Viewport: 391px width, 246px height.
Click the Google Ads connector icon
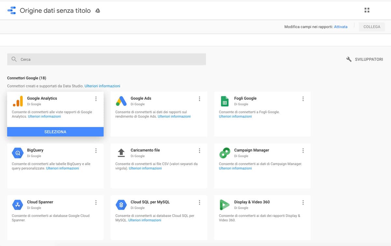[x=121, y=101]
